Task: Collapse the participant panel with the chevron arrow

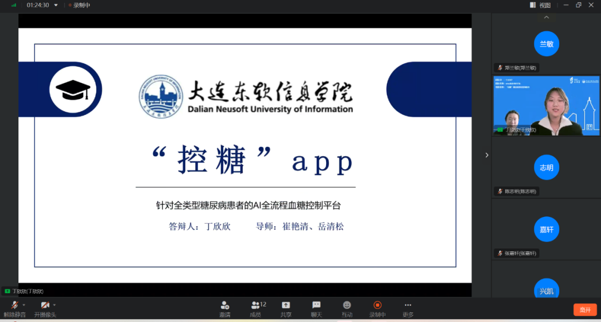Action: click(487, 155)
